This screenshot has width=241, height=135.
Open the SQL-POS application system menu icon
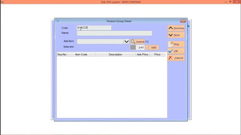coord(2,2)
